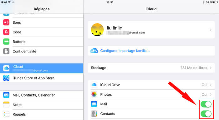
Task: Tap Configurer le partage familial link
Action: (125, 51)
